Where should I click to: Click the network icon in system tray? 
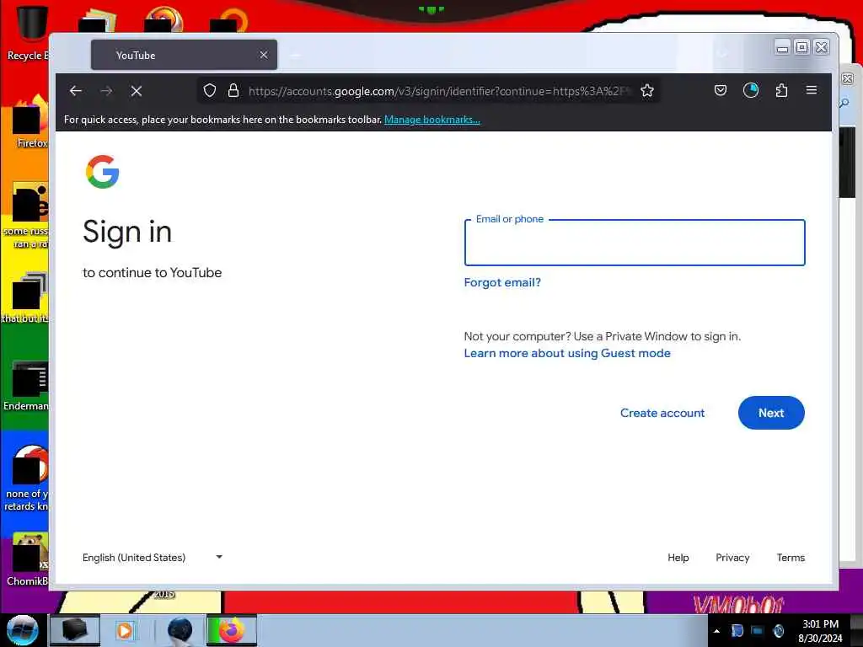tap(758, 631)
